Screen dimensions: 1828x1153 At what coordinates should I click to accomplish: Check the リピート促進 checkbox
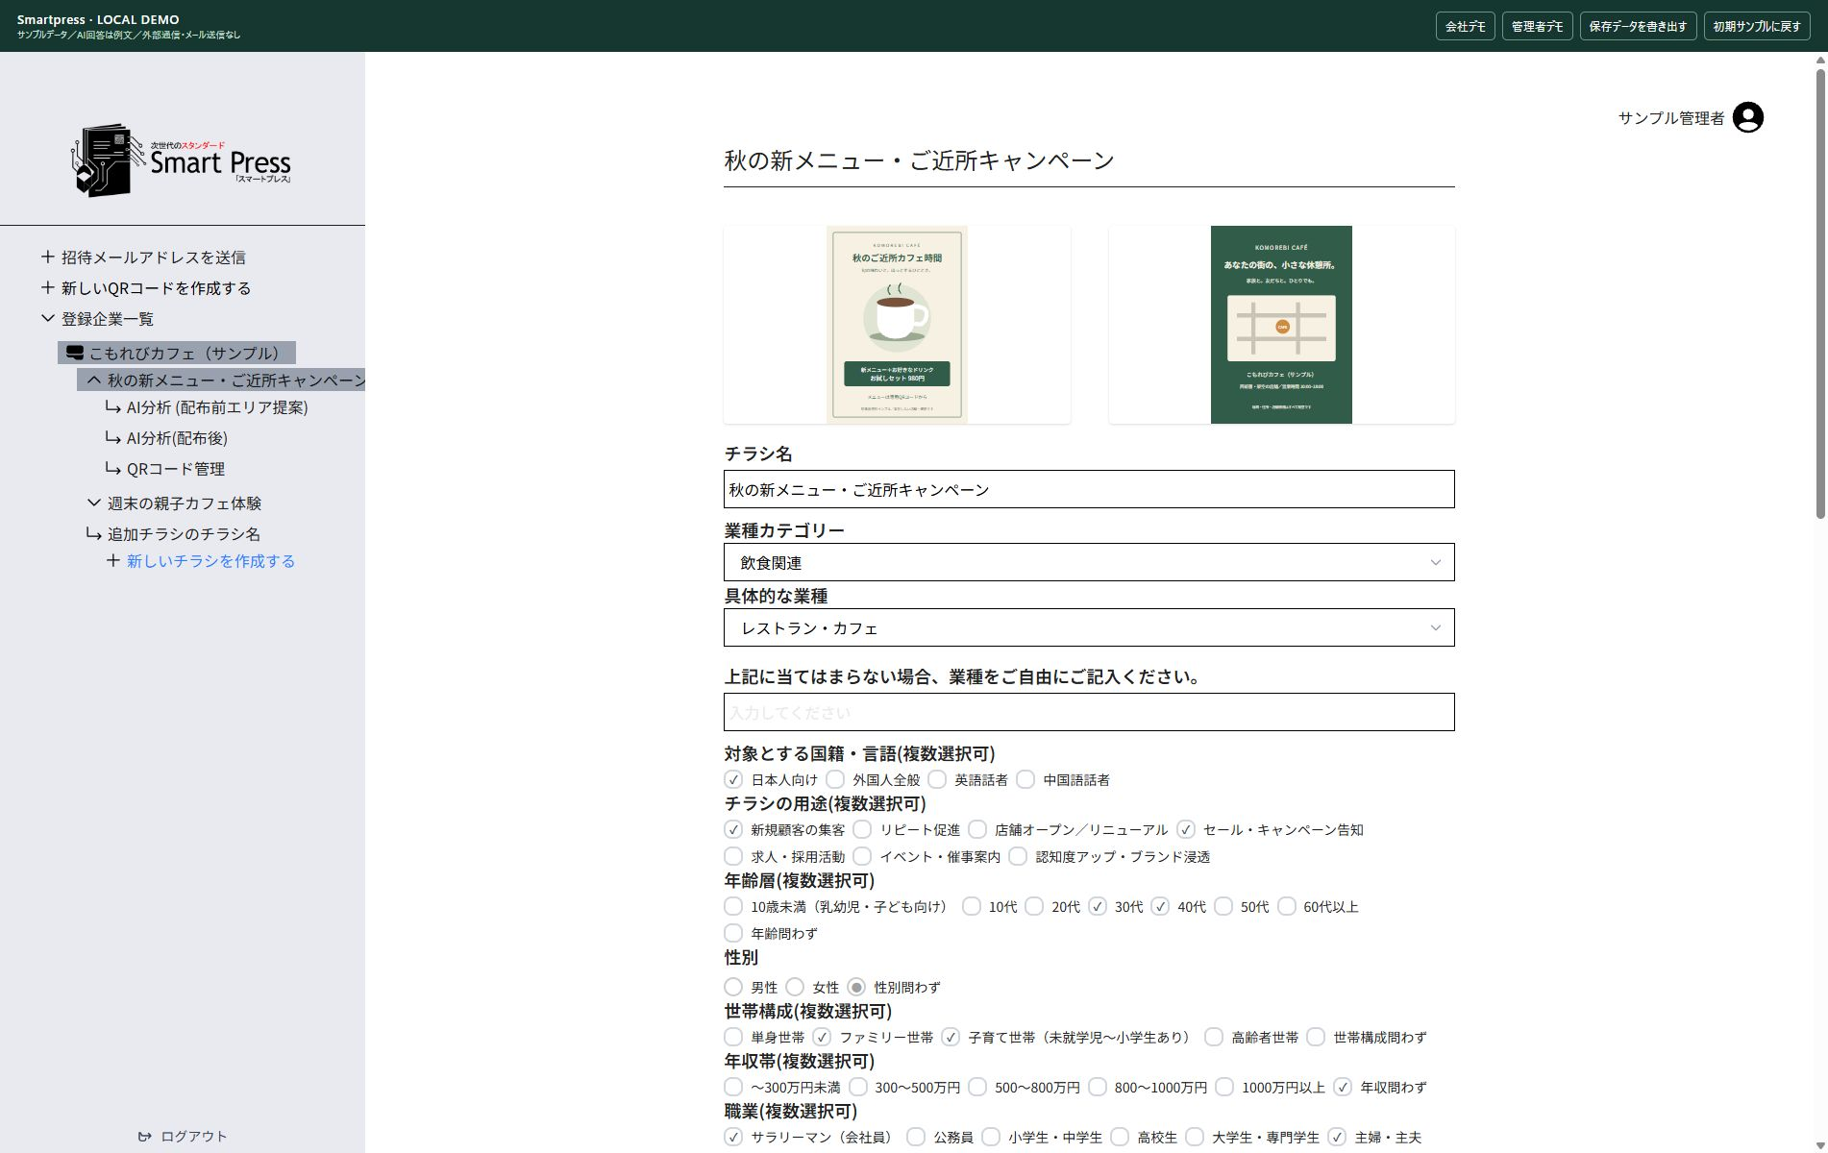click(x=862, y=829)
